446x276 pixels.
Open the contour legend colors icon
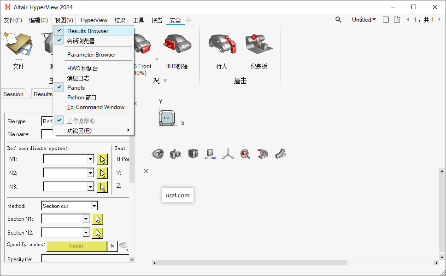[210, 154]
